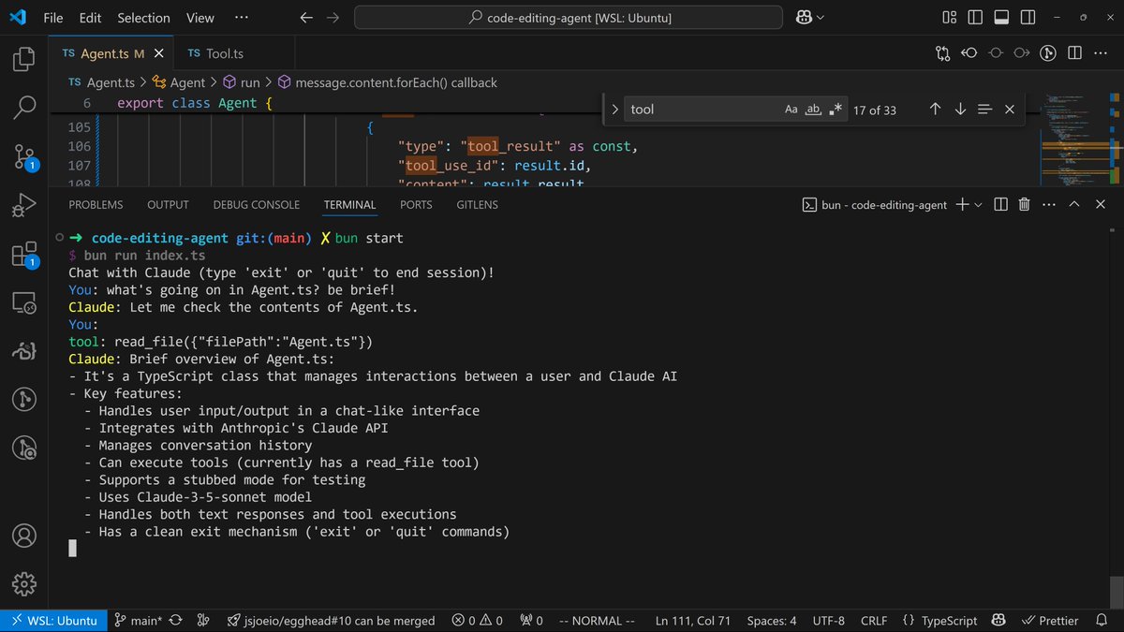Image resolution: width=1124 pixels, height=632 pixels.
Task: Toggle Match Whole Word in find widget
Action: 814,110
